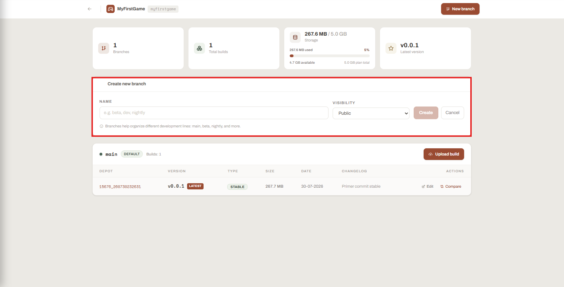Click the '267.6 MB used' label
The width and height of the screenshot is (564, 287).
(x=301, y=50)
